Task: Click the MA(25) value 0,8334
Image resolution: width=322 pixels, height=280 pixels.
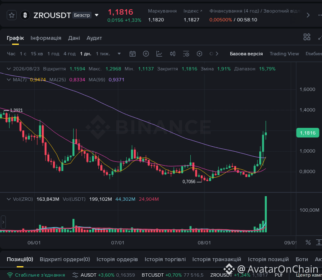Action: pos(77,80)
